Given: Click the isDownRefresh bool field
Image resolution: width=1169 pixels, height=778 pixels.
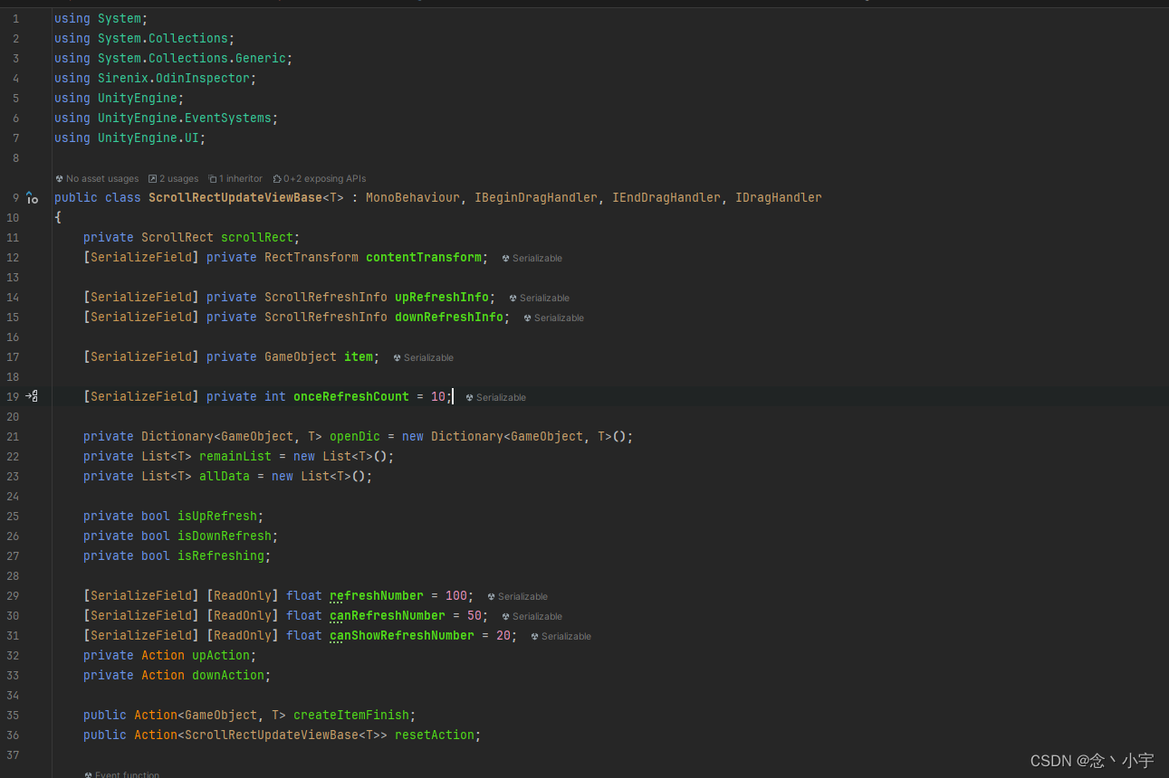Looking at the screenshot, I should pos(225,536).
